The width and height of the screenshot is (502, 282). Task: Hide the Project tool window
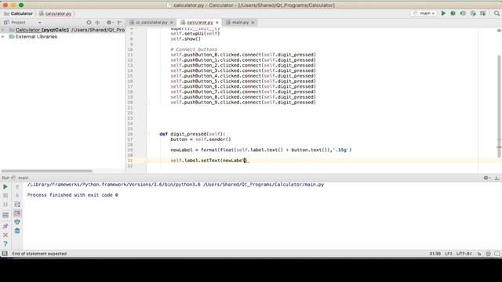click(x=120, y=23)
